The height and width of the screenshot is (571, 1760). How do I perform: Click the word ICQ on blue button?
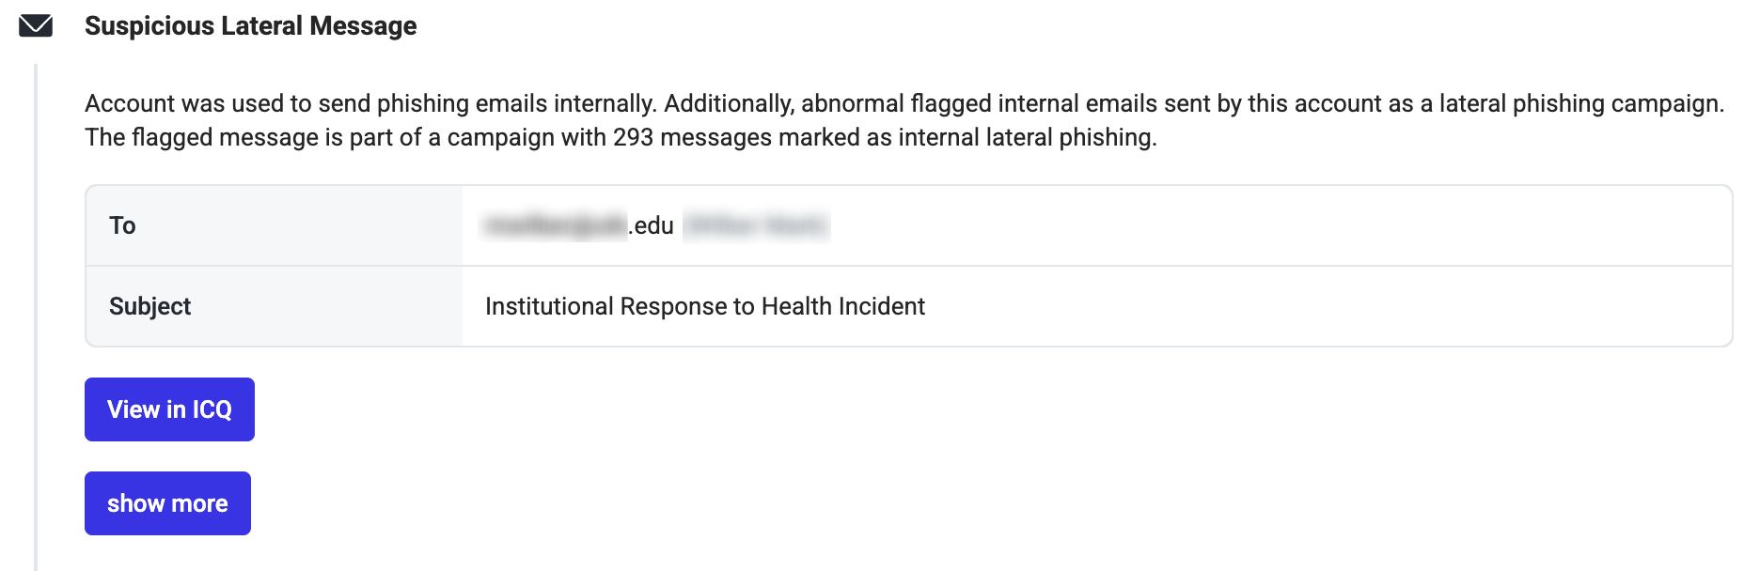pos(212,409)
